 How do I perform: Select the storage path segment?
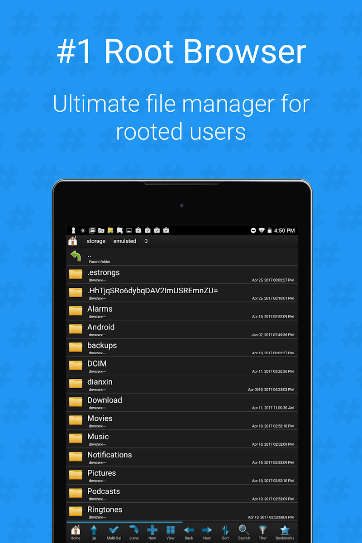(96, 241)
